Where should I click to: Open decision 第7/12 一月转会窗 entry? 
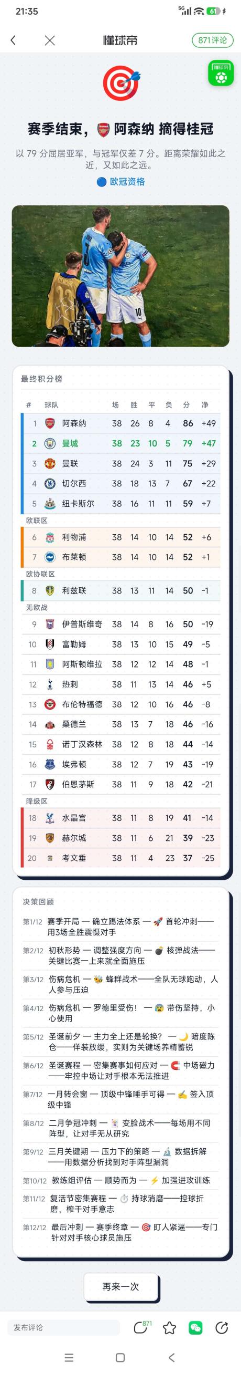click(121, 1099)
